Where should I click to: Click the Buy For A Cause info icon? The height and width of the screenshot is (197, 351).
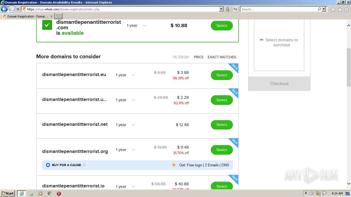point(84,165)
